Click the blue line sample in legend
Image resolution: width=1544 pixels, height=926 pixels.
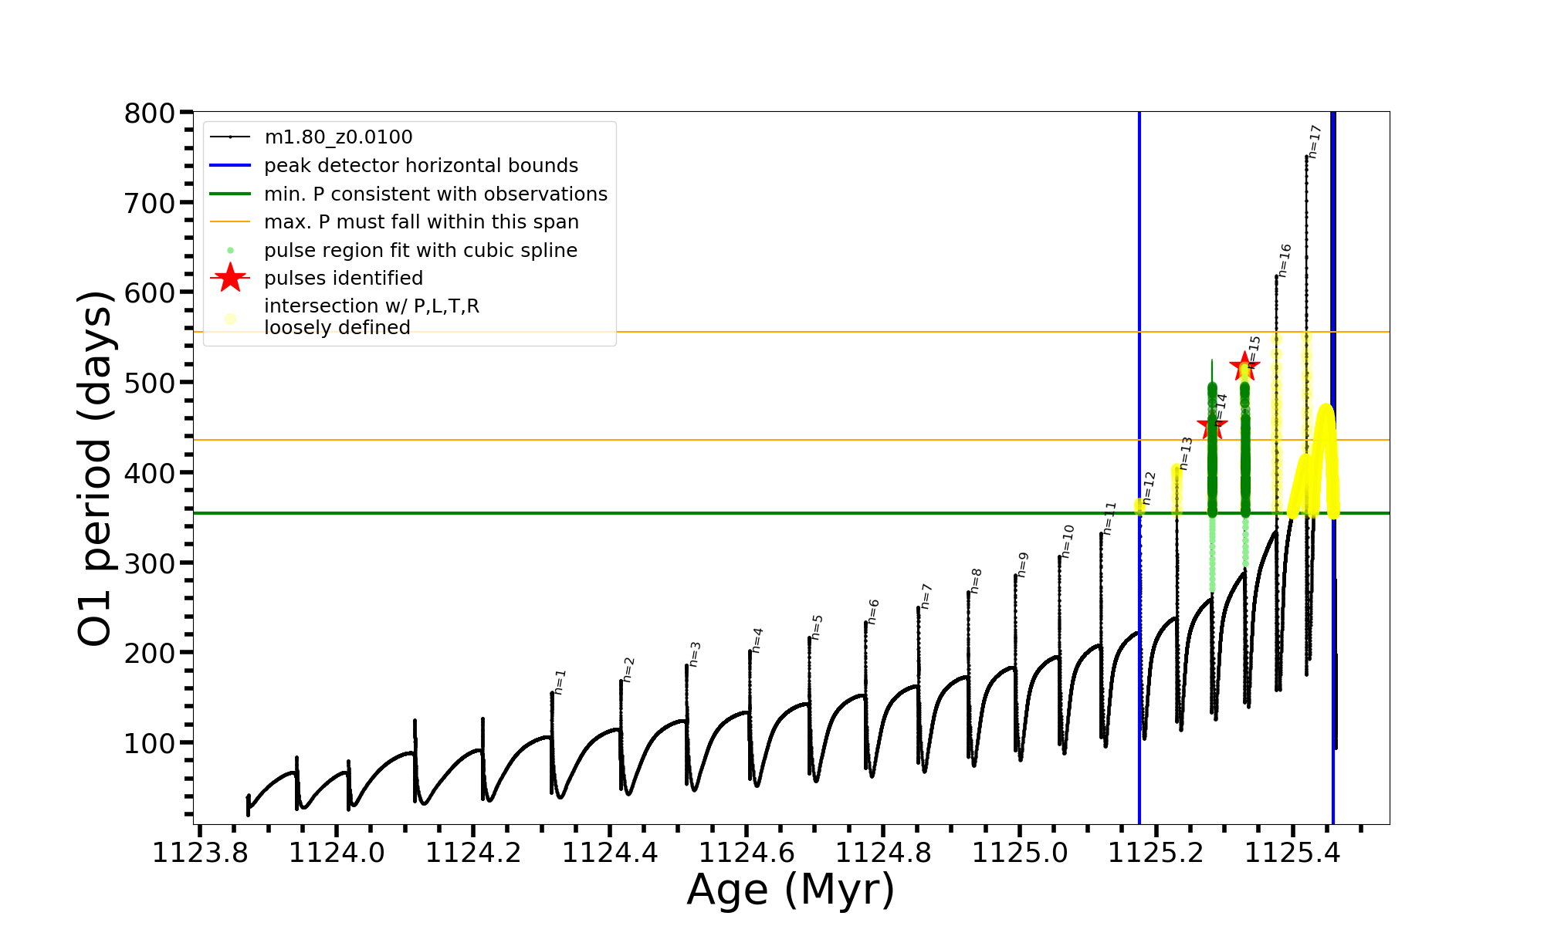(230, 165)
